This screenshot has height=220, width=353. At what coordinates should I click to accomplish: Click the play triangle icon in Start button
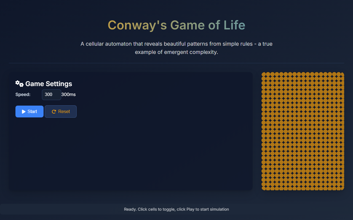tap(24, 112)
